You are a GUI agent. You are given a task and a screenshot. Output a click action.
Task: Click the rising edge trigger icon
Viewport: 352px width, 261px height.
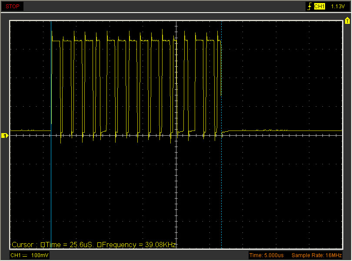(309, 6)
